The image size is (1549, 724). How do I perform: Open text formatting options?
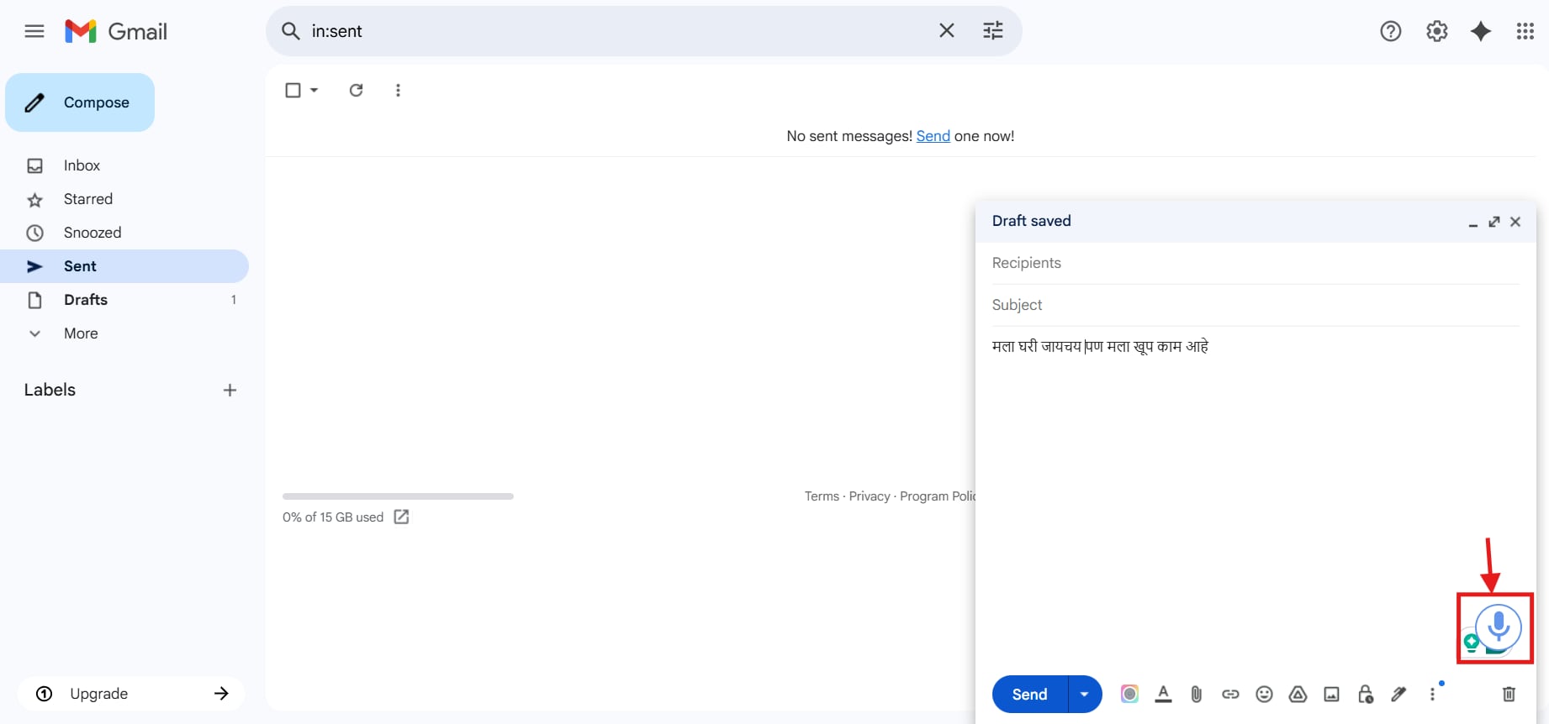pyautogui.click(x=1163, y=695)
